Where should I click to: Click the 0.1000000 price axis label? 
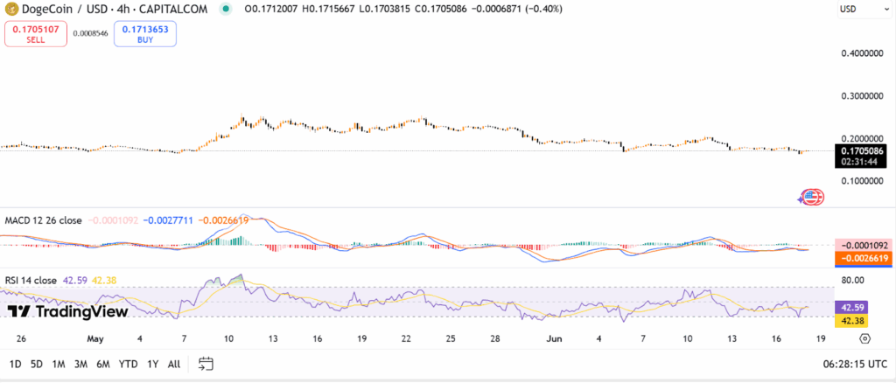864,181
